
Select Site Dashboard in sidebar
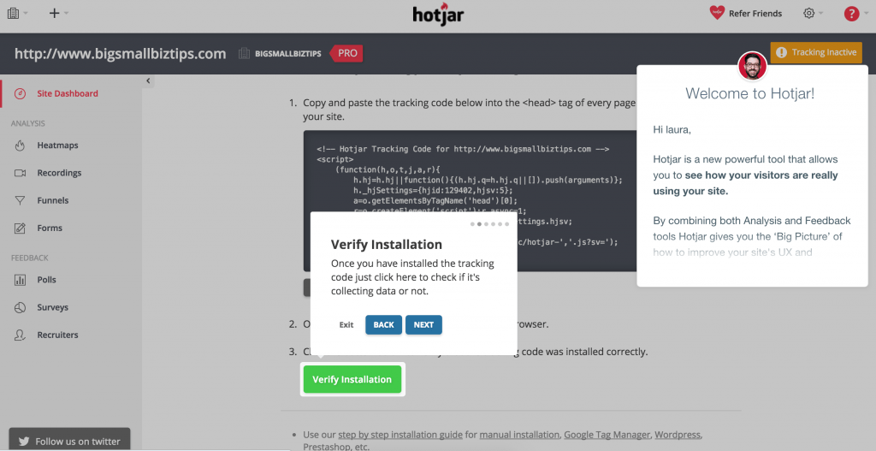(x=67, y=93)
